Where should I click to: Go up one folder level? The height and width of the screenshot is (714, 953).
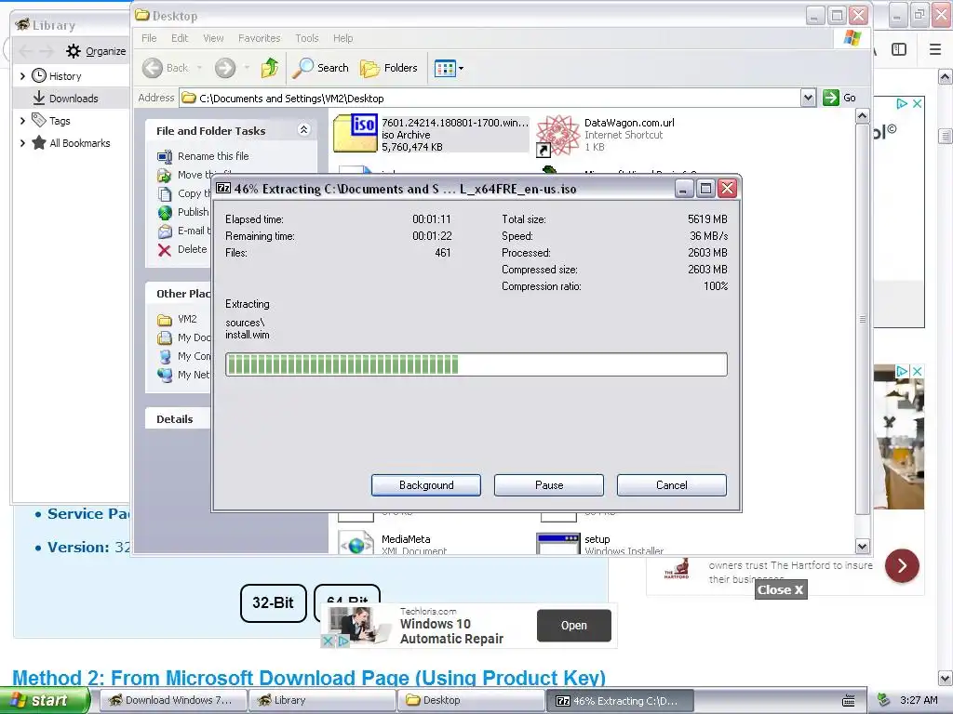point(270,68)
